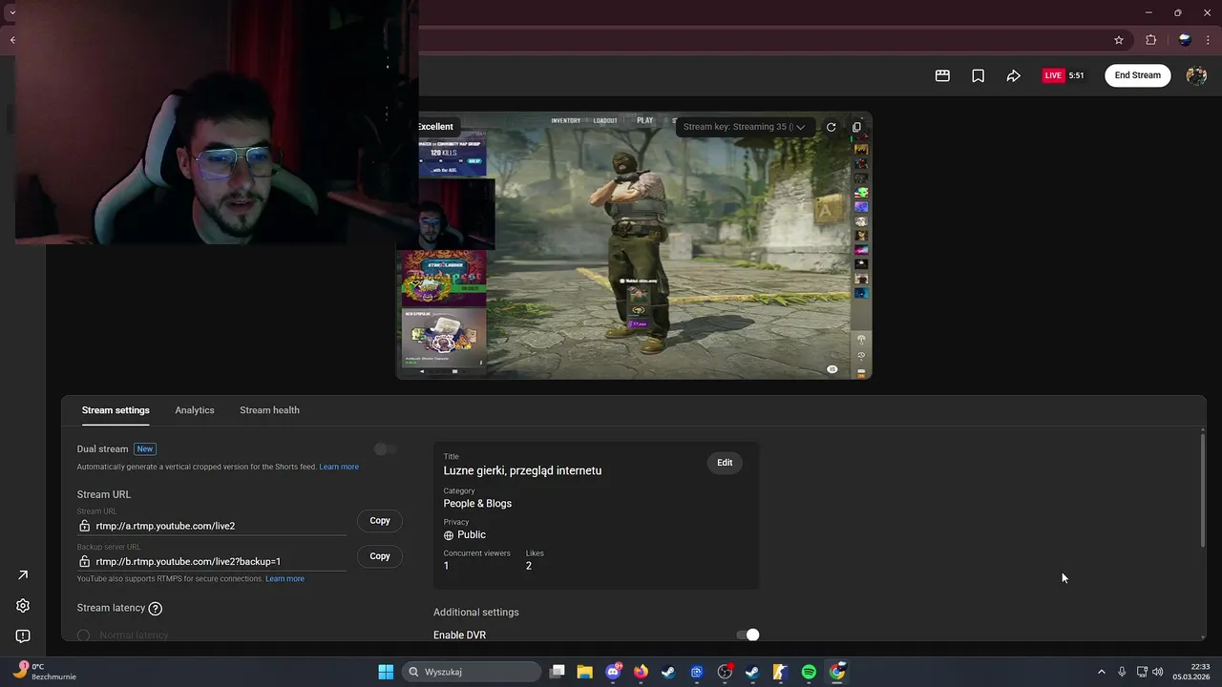This screenshot has height=687, width=1222.
Task: Click the Wyszukaj taskbar search box
Action: click(x=472, y=672)
